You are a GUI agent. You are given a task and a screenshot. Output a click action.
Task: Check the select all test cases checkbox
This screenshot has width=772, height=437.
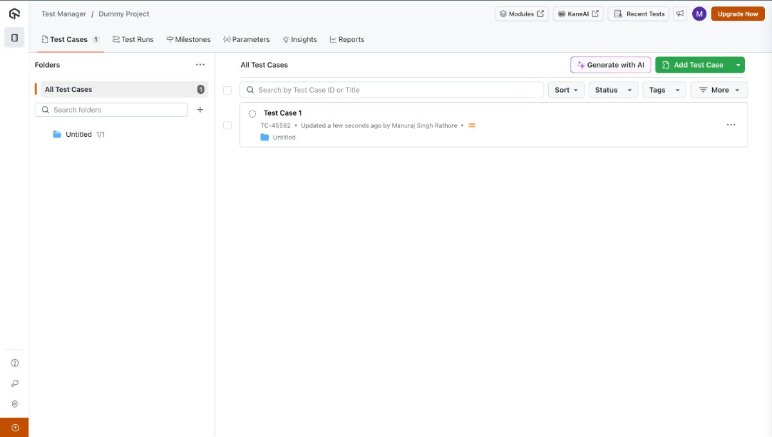227,90
